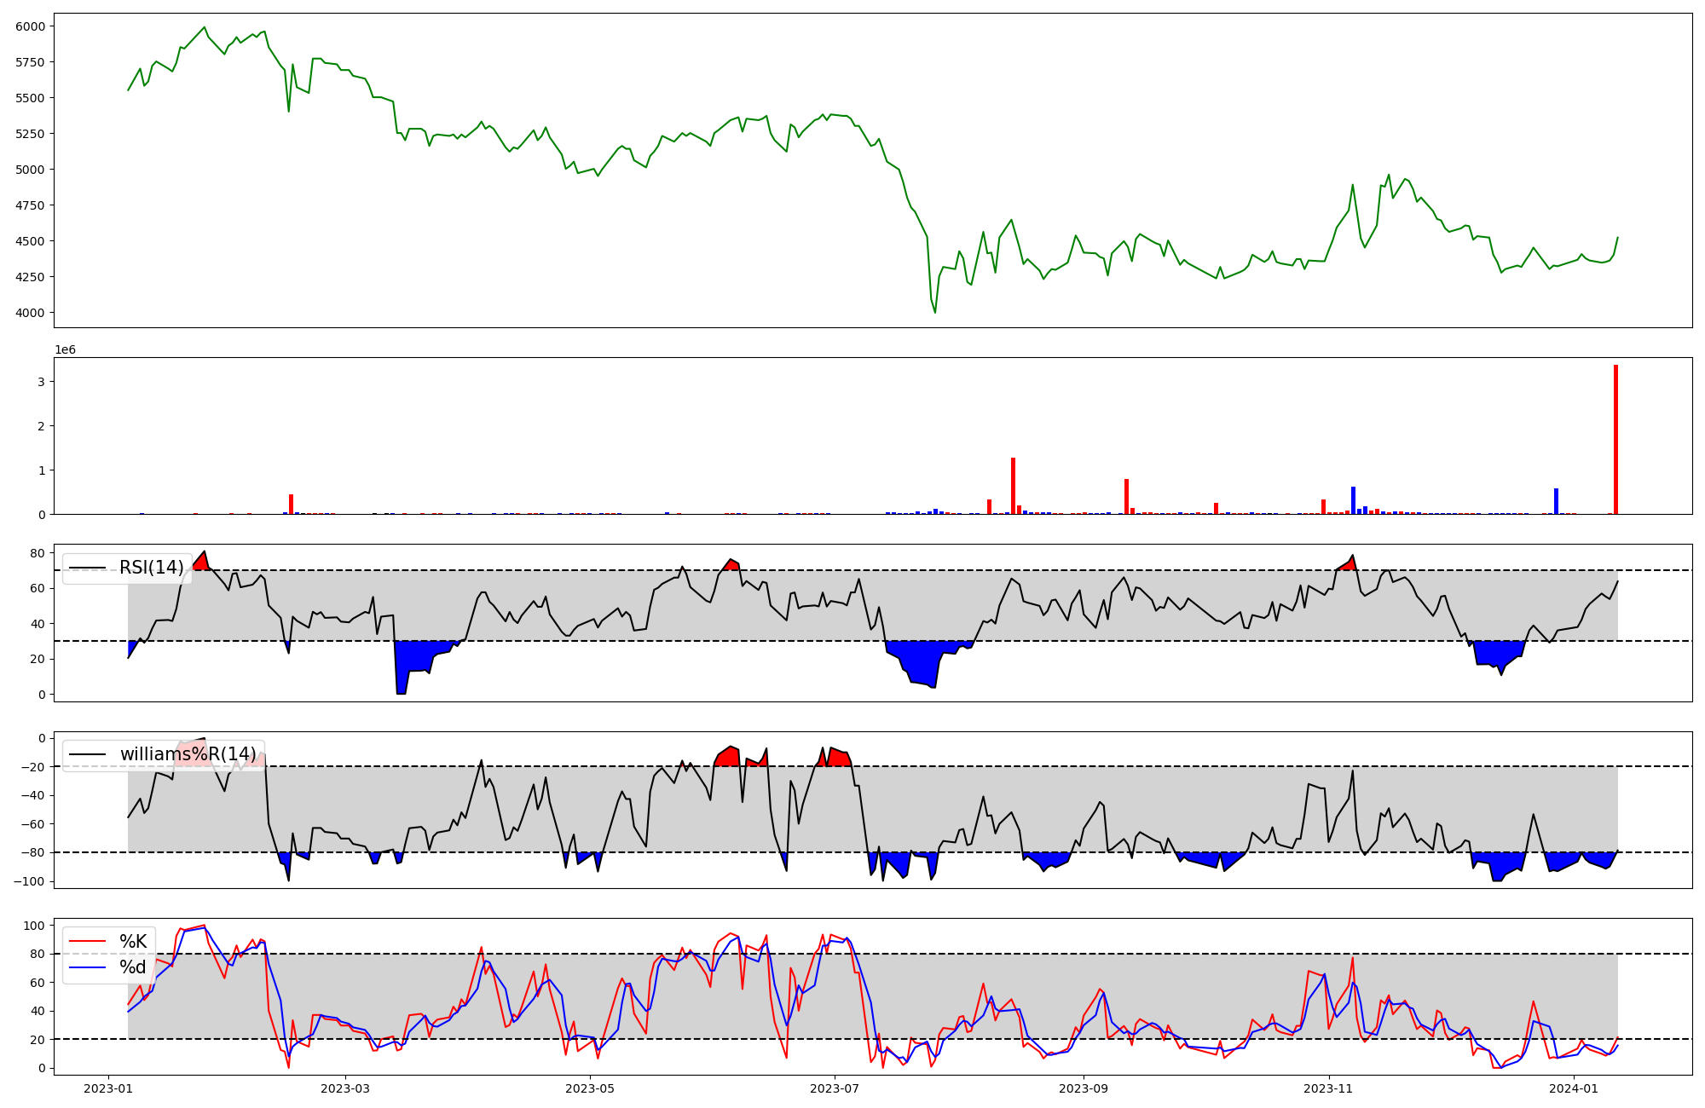This screenshot has height=1108, width=1705.
Task: Click the 2023-03 x-axis date label
Action: tap(345, 1088)
